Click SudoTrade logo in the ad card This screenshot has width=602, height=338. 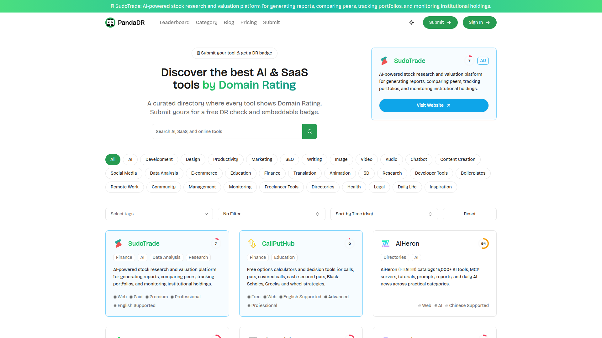[384, 61]
